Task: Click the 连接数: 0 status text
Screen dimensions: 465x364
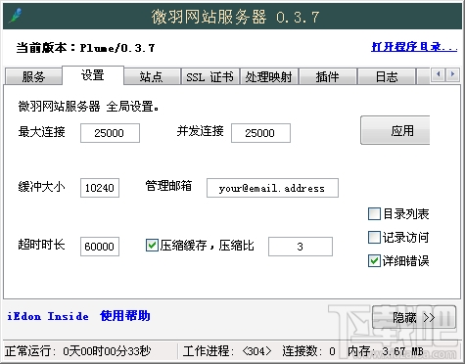Action: click(308, 351)
